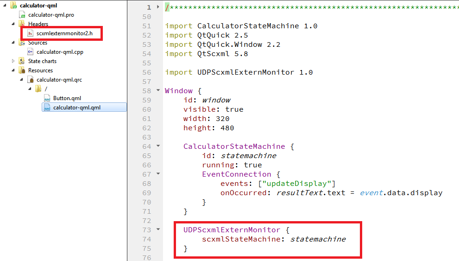The width and height of the screenshot is (459, 261).
Task: Click the State charts folder icon
Action: tap(22, 61)
